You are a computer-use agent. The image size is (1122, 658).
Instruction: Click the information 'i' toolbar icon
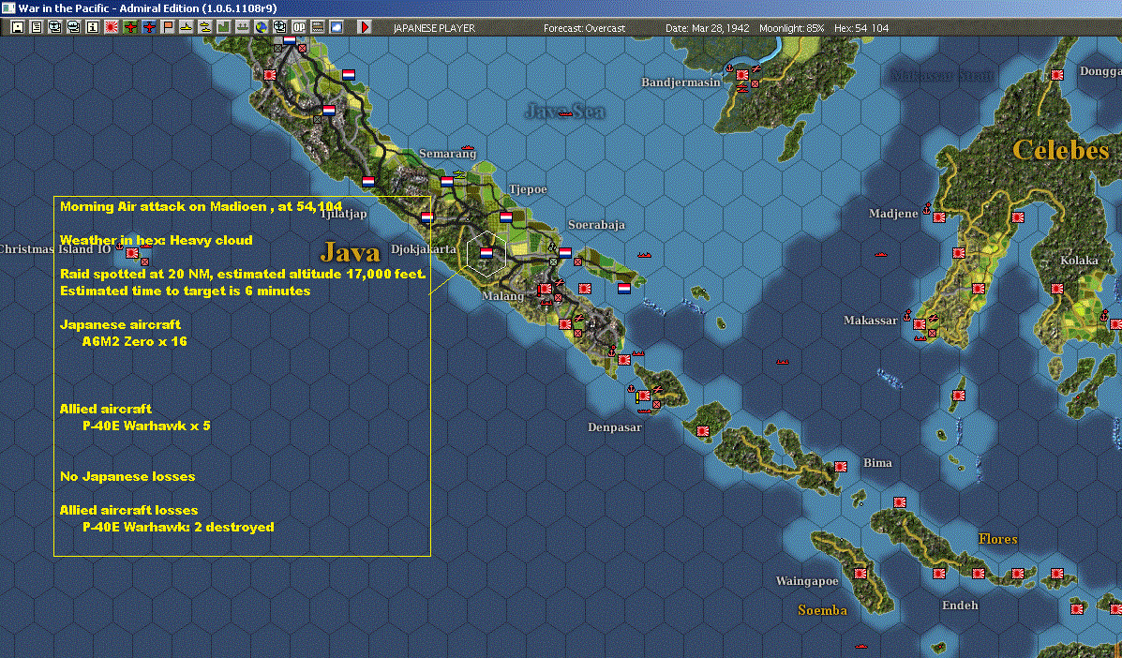point(92,27)
